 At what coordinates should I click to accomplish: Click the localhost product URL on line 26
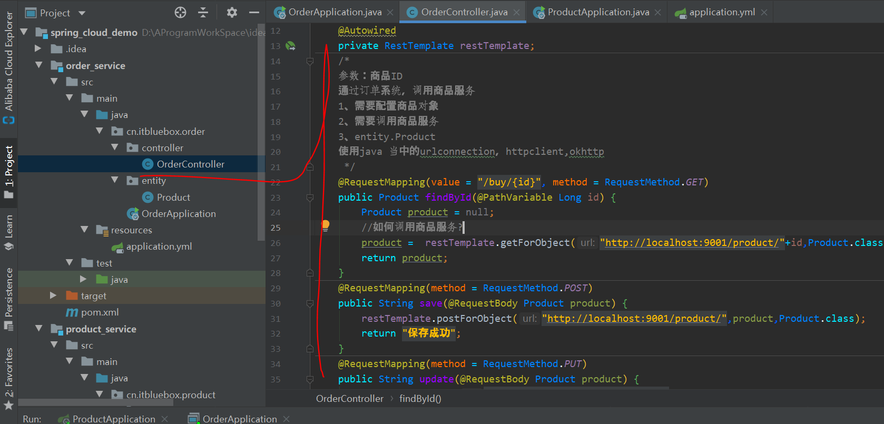pyautogui.click(x=692, y=243)
